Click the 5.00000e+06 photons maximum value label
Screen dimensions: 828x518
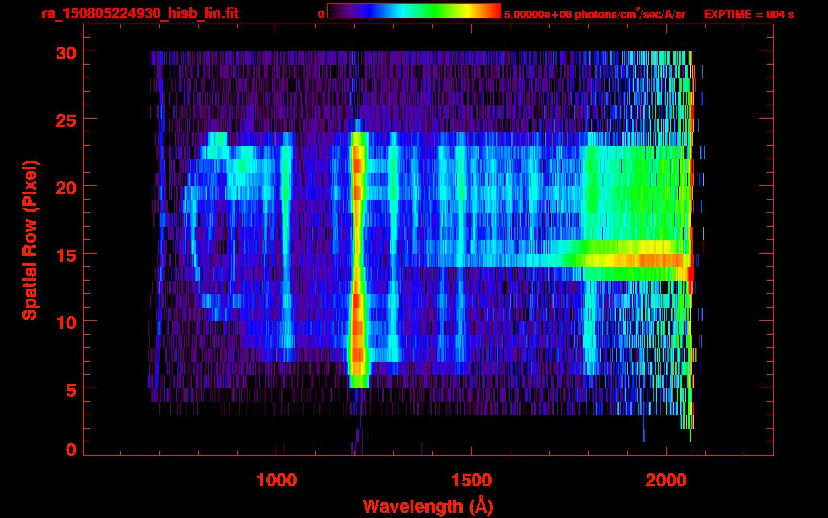594,14
